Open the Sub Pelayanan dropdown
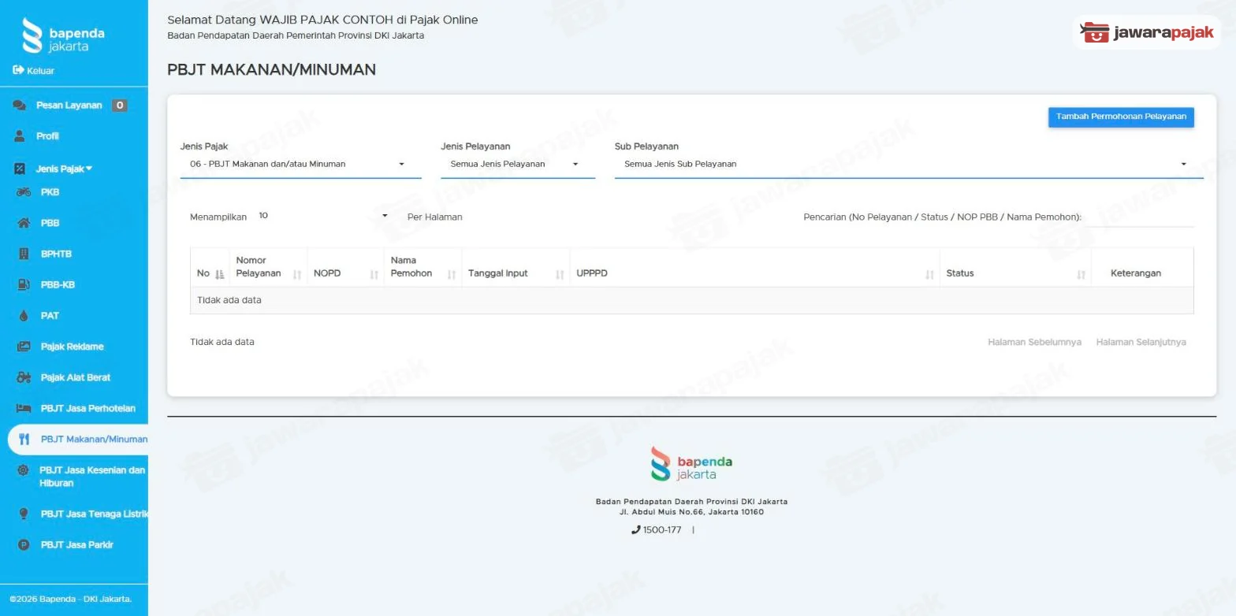 (x=909, y=165)
